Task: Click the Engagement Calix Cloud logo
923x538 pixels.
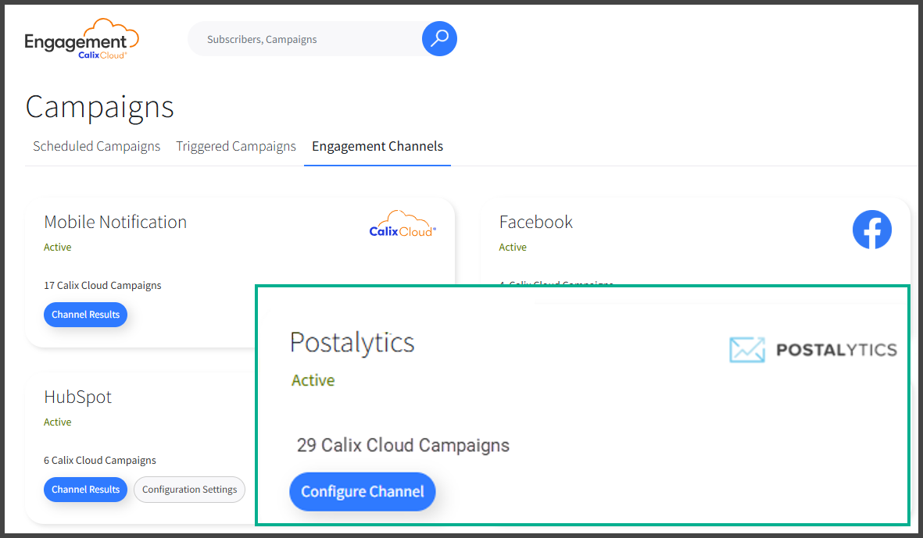Action: [x=81, y=40]
